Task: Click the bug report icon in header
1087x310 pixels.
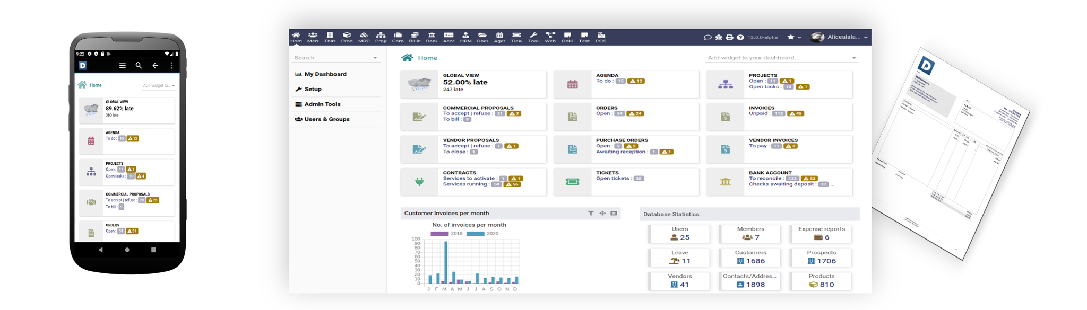Action: coord(718,37)
